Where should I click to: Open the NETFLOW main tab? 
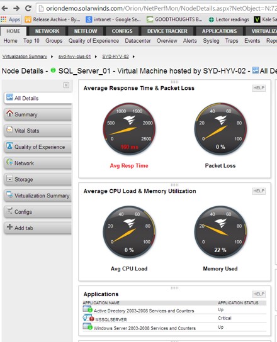(x=86, y=31)
